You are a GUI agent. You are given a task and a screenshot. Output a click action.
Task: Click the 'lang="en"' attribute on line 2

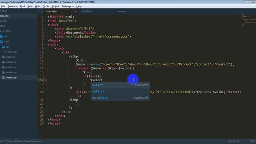(66, 21)
